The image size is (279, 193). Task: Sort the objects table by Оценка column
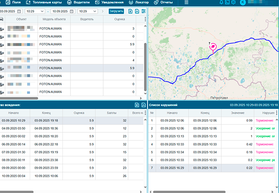coord(119,19)
